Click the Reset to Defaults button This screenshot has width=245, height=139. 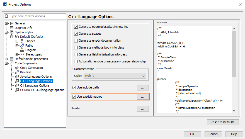[222, 122]
